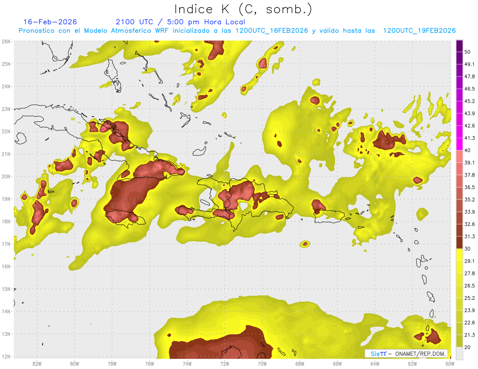Image resolution: width=478 pixels, height=369 pixels.
Task: Select the colorbar value '30'
Action: [468, 248]
